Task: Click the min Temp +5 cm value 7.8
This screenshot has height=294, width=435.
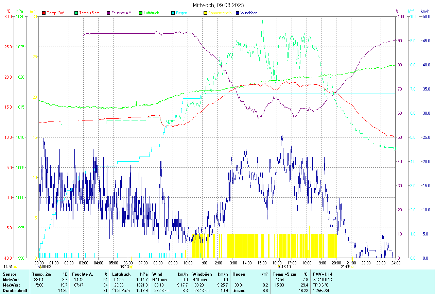Action: [305, 279]
